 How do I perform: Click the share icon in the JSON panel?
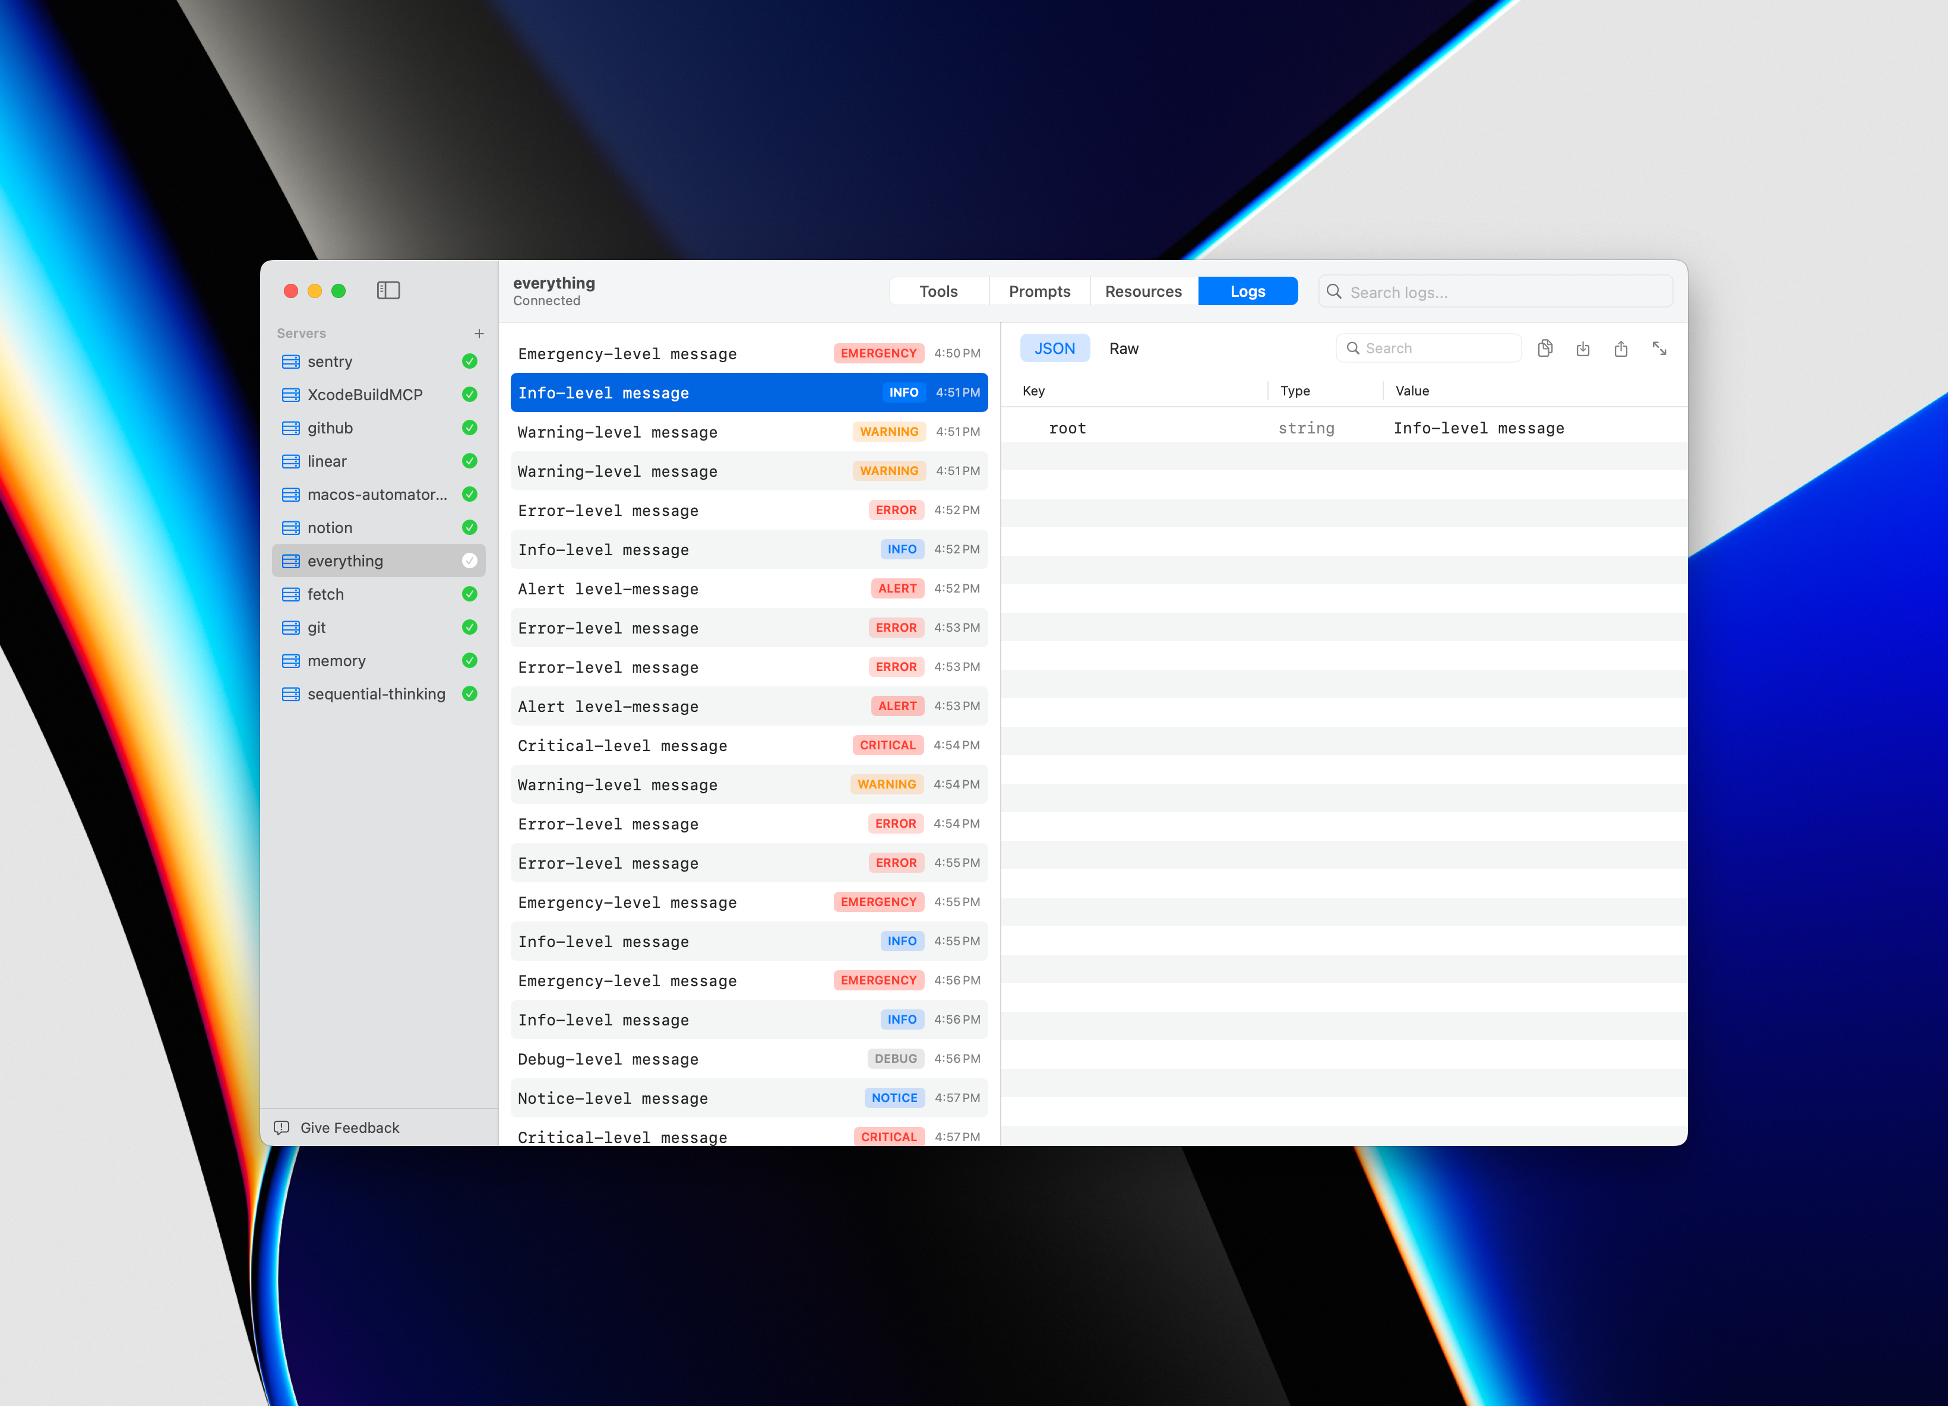(1620, 348)
